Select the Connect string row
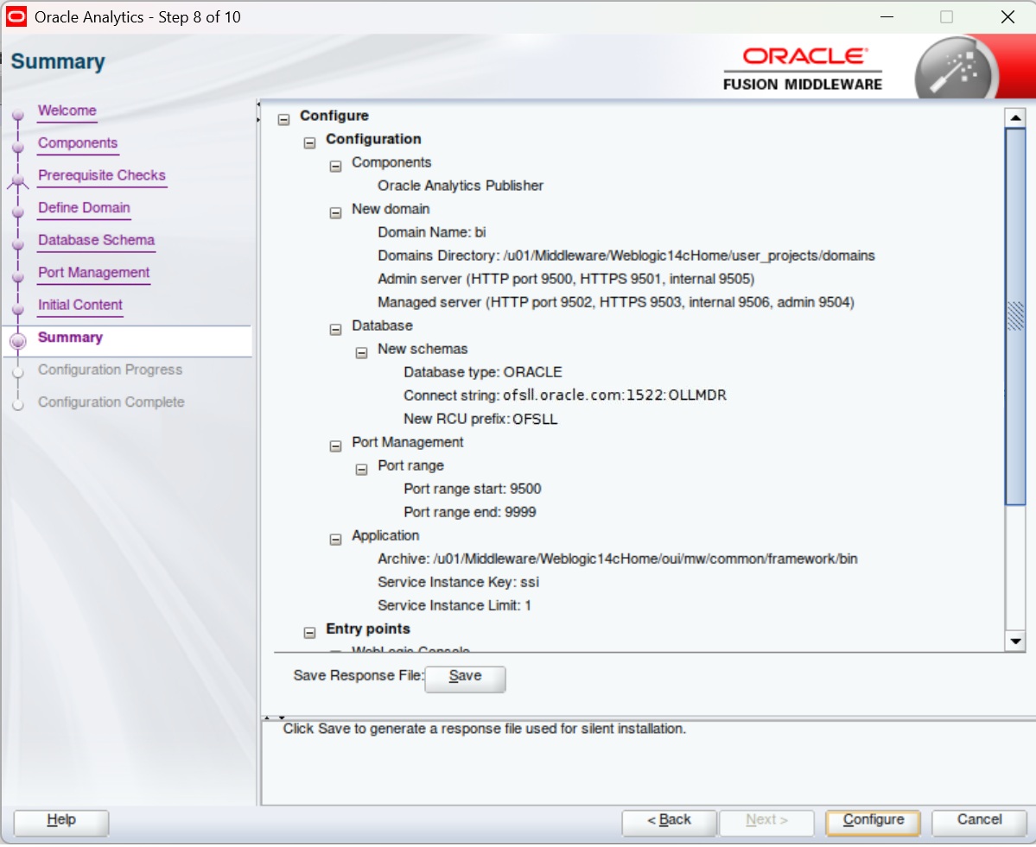Screen dimensions: 1036x847 click(565, 395)
